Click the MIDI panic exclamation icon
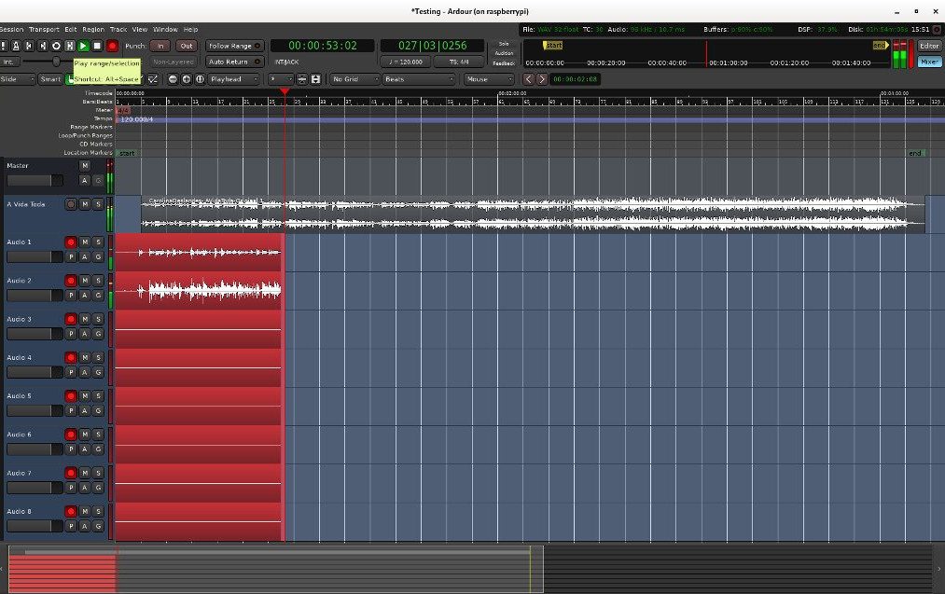 (3, 46)
